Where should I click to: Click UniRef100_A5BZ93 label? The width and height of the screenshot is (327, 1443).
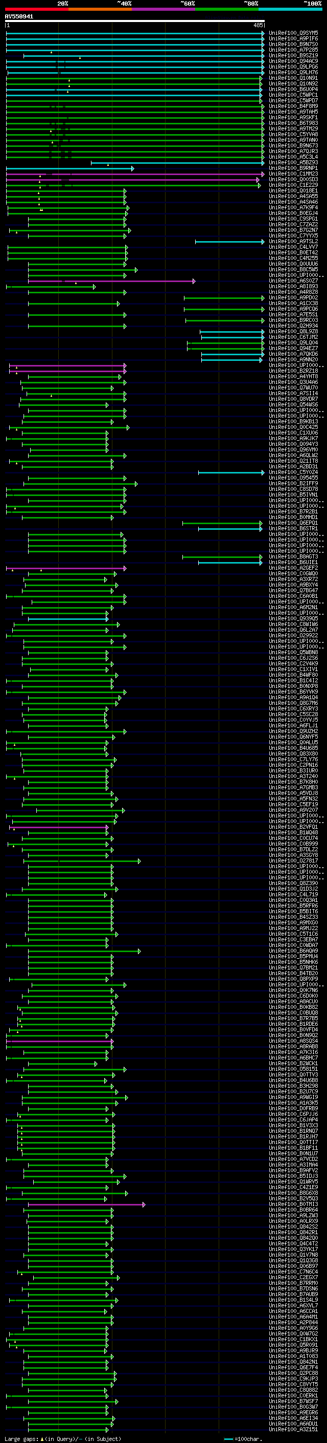point(293,162)
